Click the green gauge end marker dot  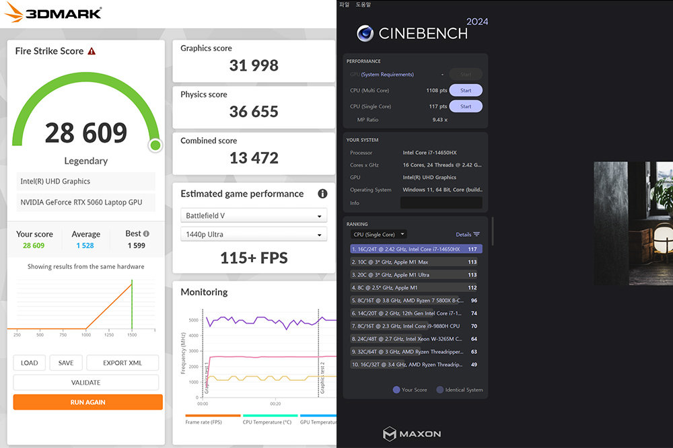155,145
